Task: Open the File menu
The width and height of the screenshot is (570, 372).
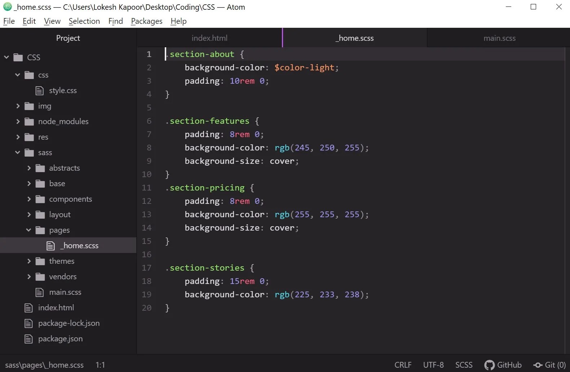Action: point(9,21)
